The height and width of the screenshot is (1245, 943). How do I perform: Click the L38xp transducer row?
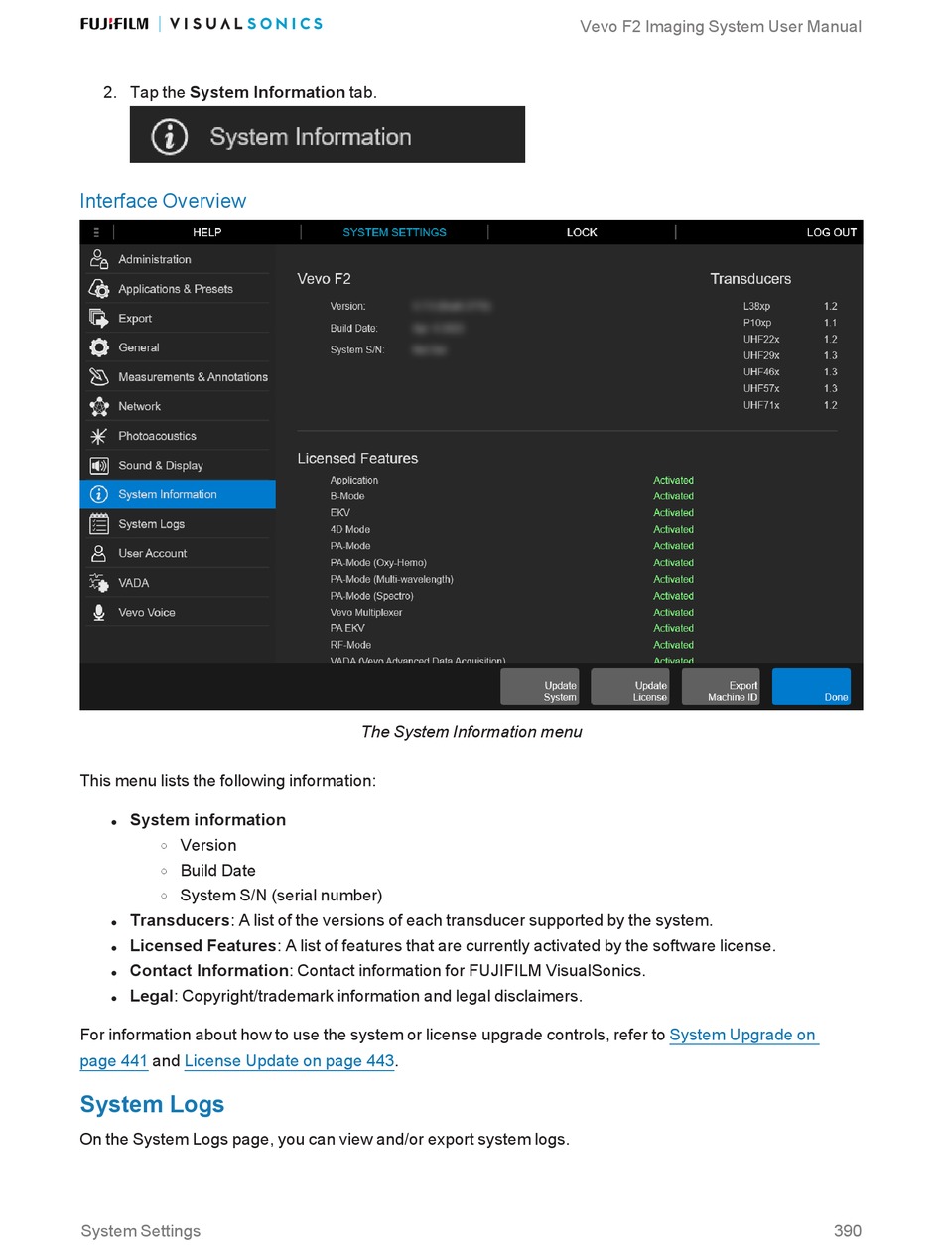coord(790,306)
